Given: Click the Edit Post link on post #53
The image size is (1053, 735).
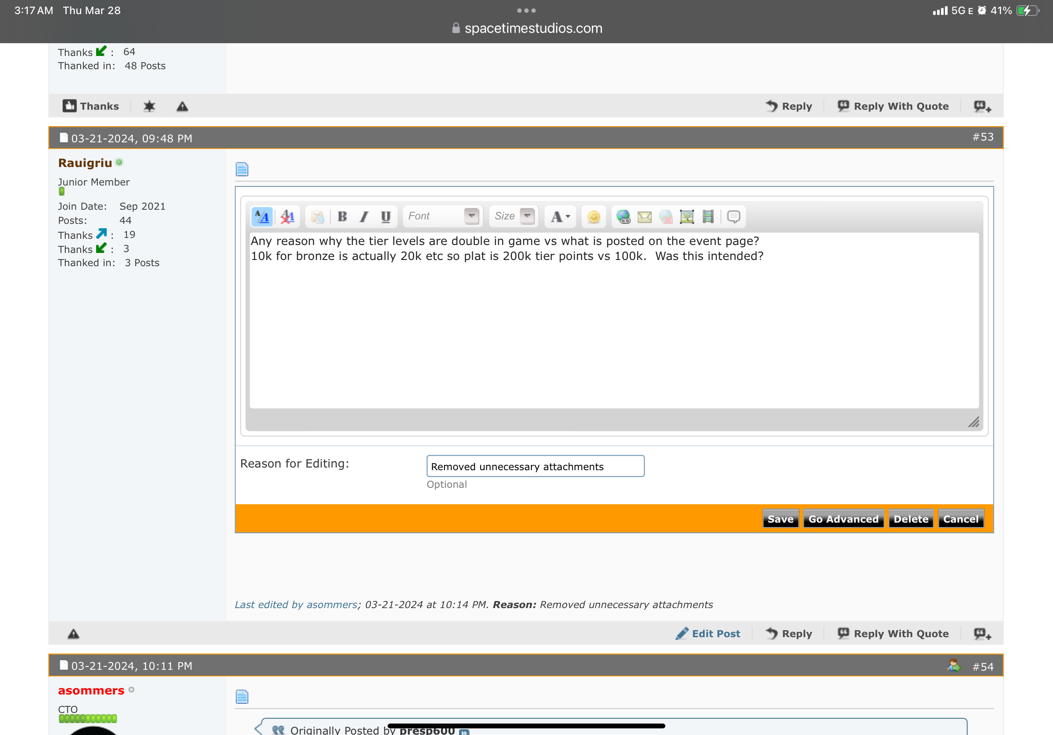Looking at the screenshot, I should [x=707, y=633].
